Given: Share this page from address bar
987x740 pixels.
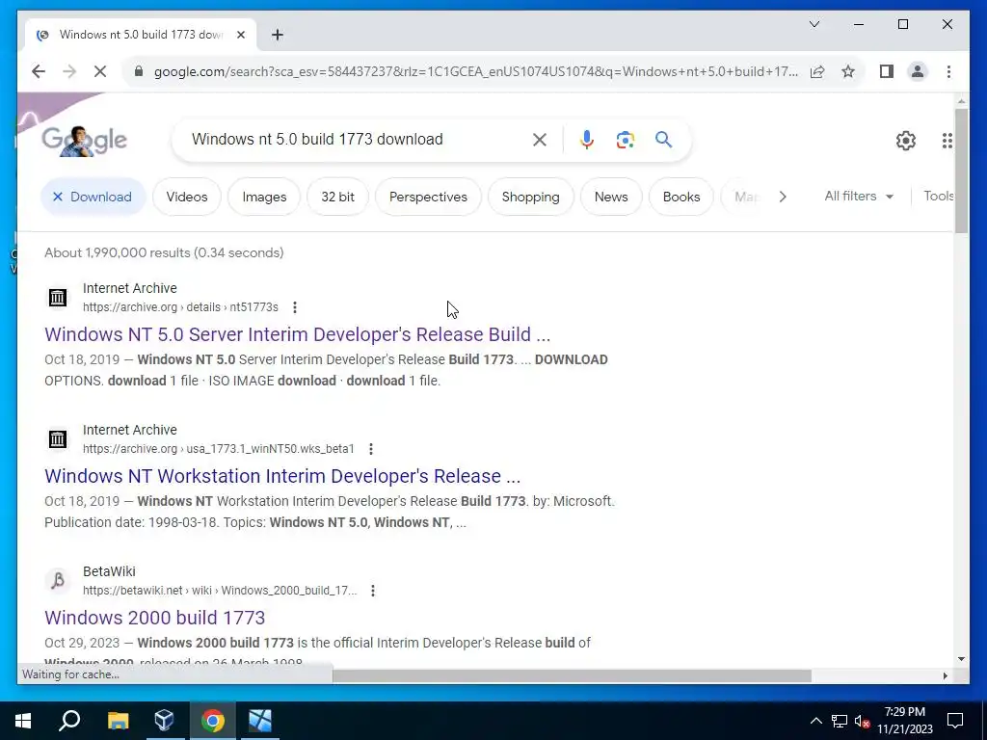Looking at the screenshot, I should (817, 71).
